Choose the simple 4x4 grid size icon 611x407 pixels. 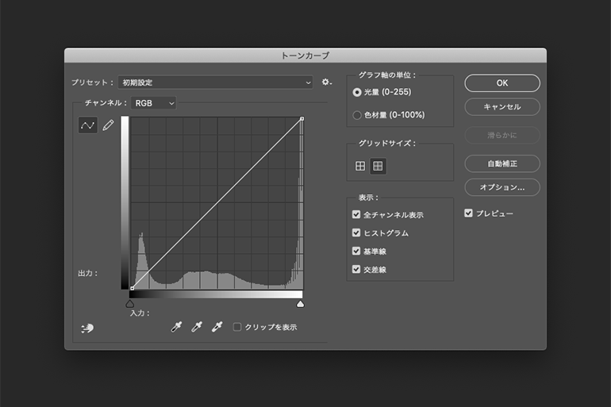tap(360, 167)
